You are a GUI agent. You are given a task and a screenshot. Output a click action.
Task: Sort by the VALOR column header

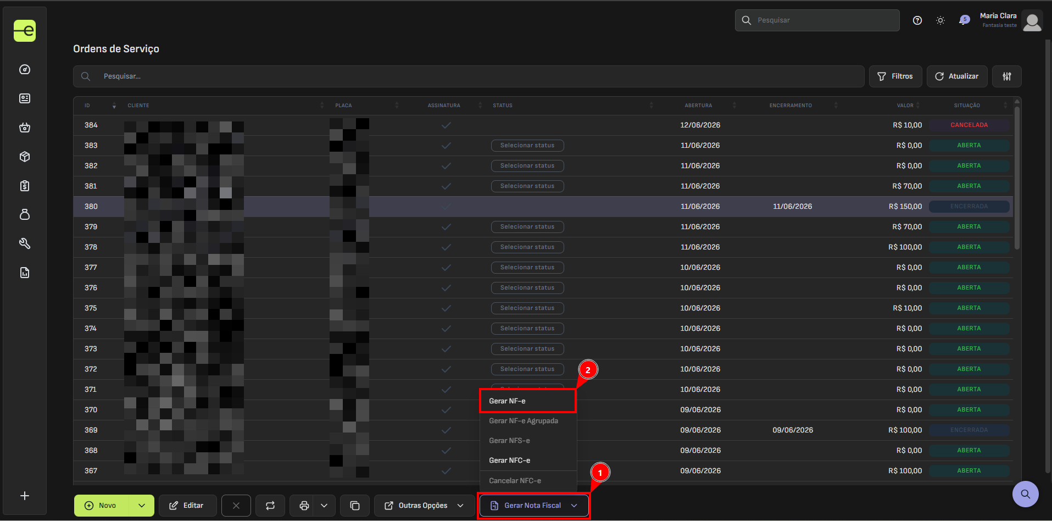pyautogui.click(x=905, y=106)
